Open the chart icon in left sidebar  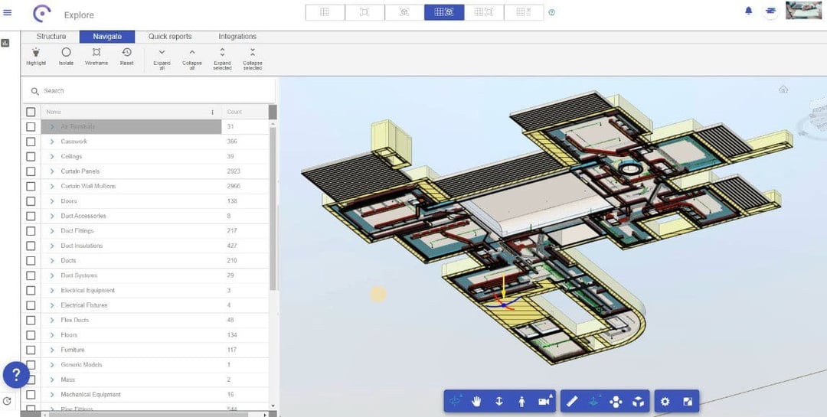pos(5,43)
